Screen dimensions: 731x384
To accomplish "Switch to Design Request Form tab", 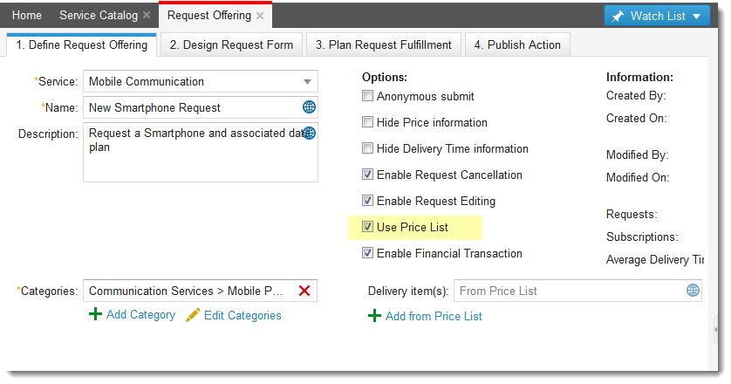I will (232, 45).
